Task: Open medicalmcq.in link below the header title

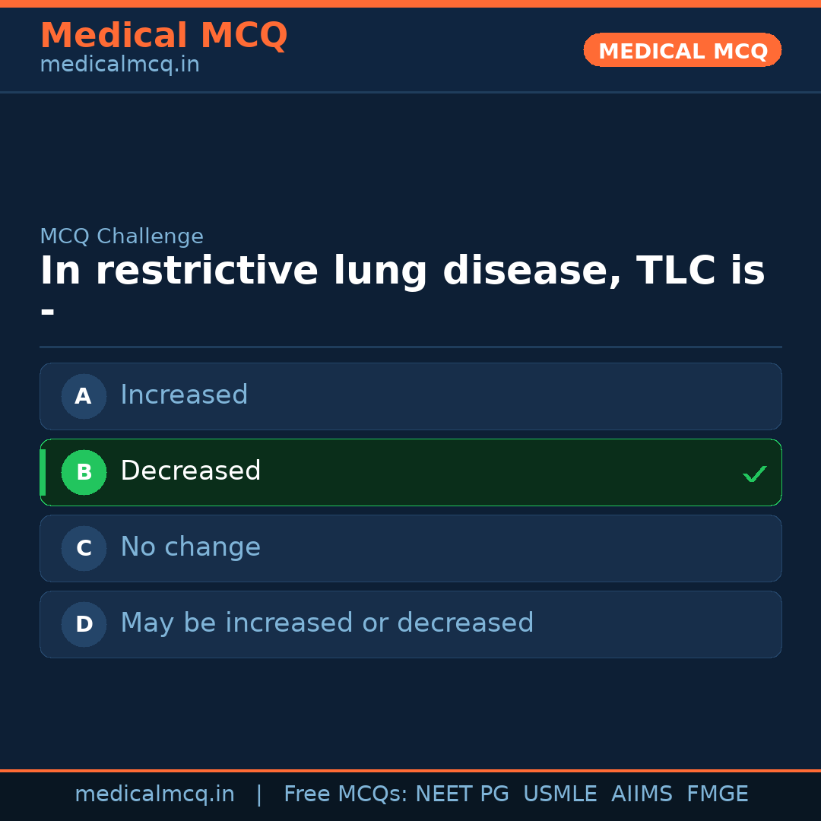Action: coord(119,65)
